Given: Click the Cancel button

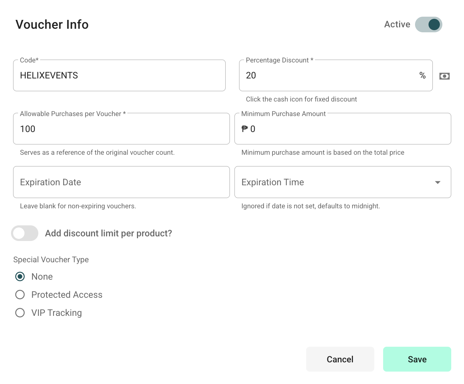Looking at the screenshot, I should (340, 359).
